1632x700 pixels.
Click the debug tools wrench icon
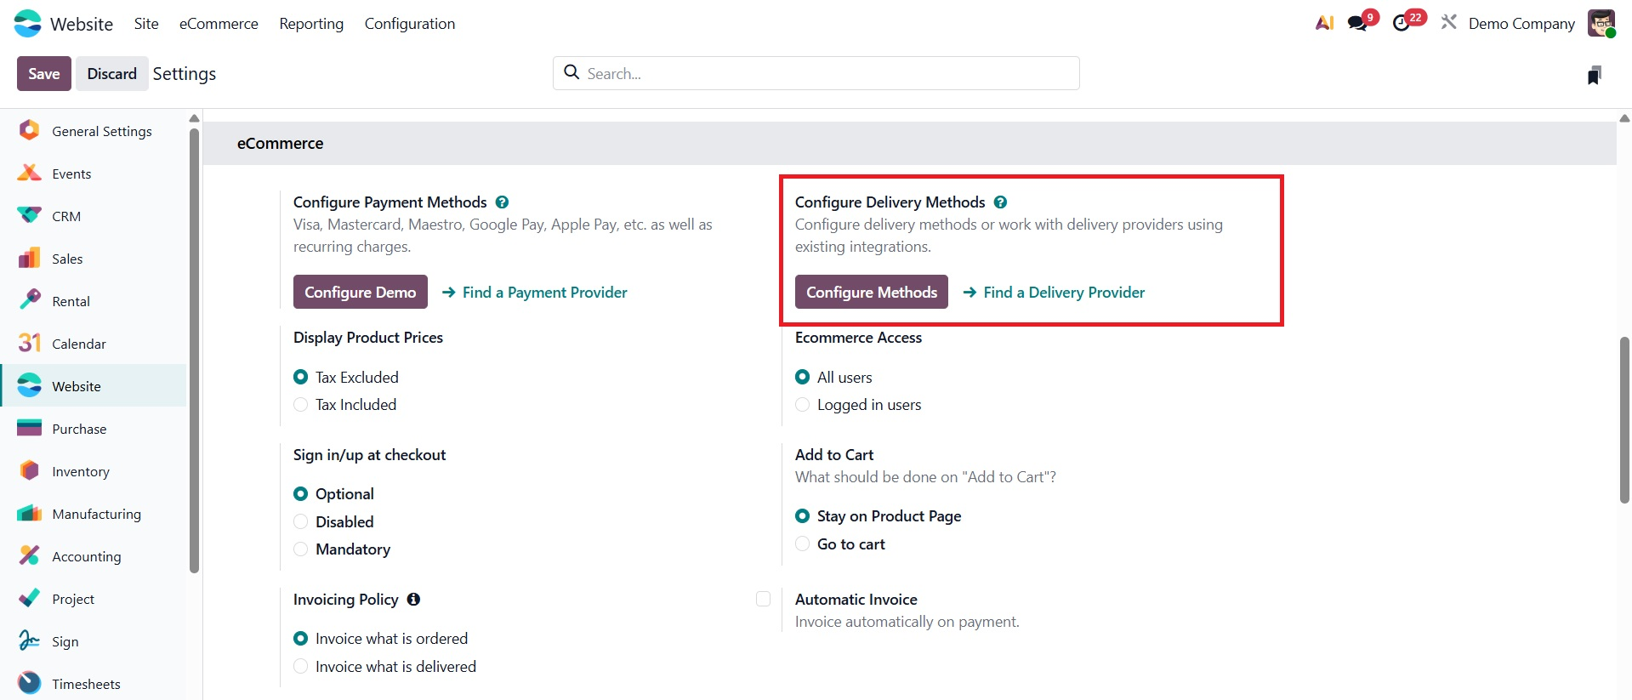1448,22
